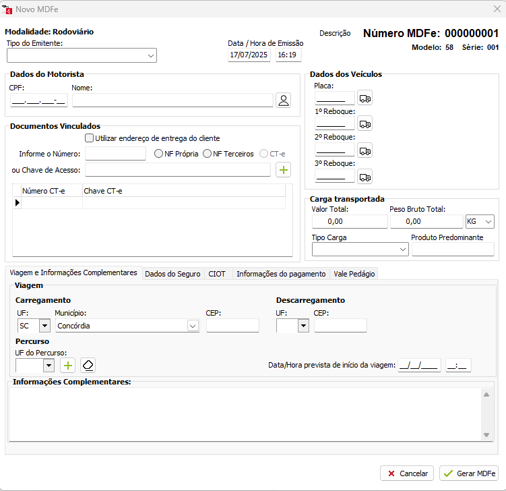
Task: Select NF Terceiros radio option
Action: point(208,154)
